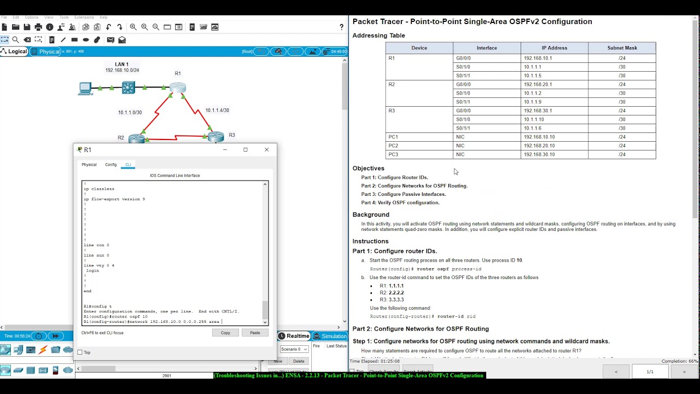Viewport: 700px width, 394px height.
Task: Open the Tools menu
Action: coord(64,18)
